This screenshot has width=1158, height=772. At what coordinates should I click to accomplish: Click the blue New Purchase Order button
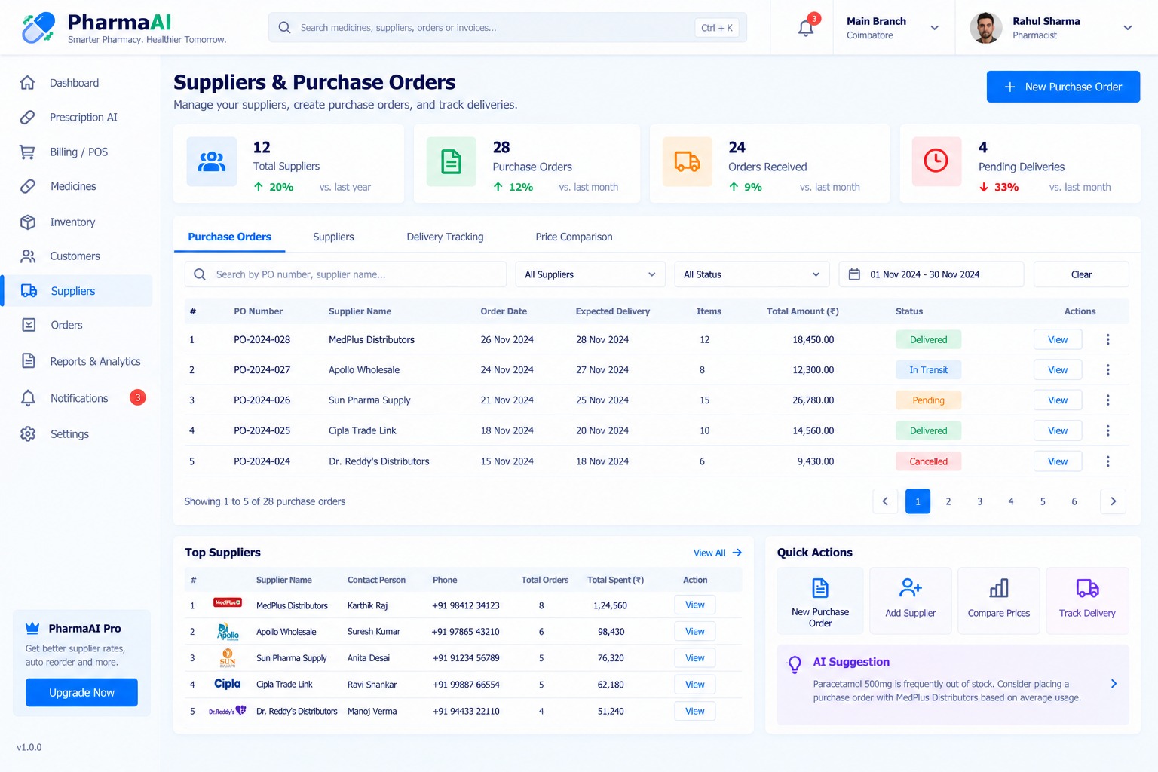click(1063, 87)
